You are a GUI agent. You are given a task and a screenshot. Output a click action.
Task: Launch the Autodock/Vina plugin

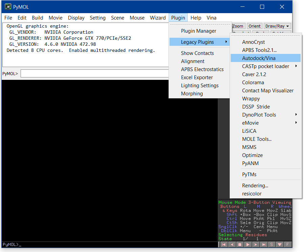tap(265, 58)
